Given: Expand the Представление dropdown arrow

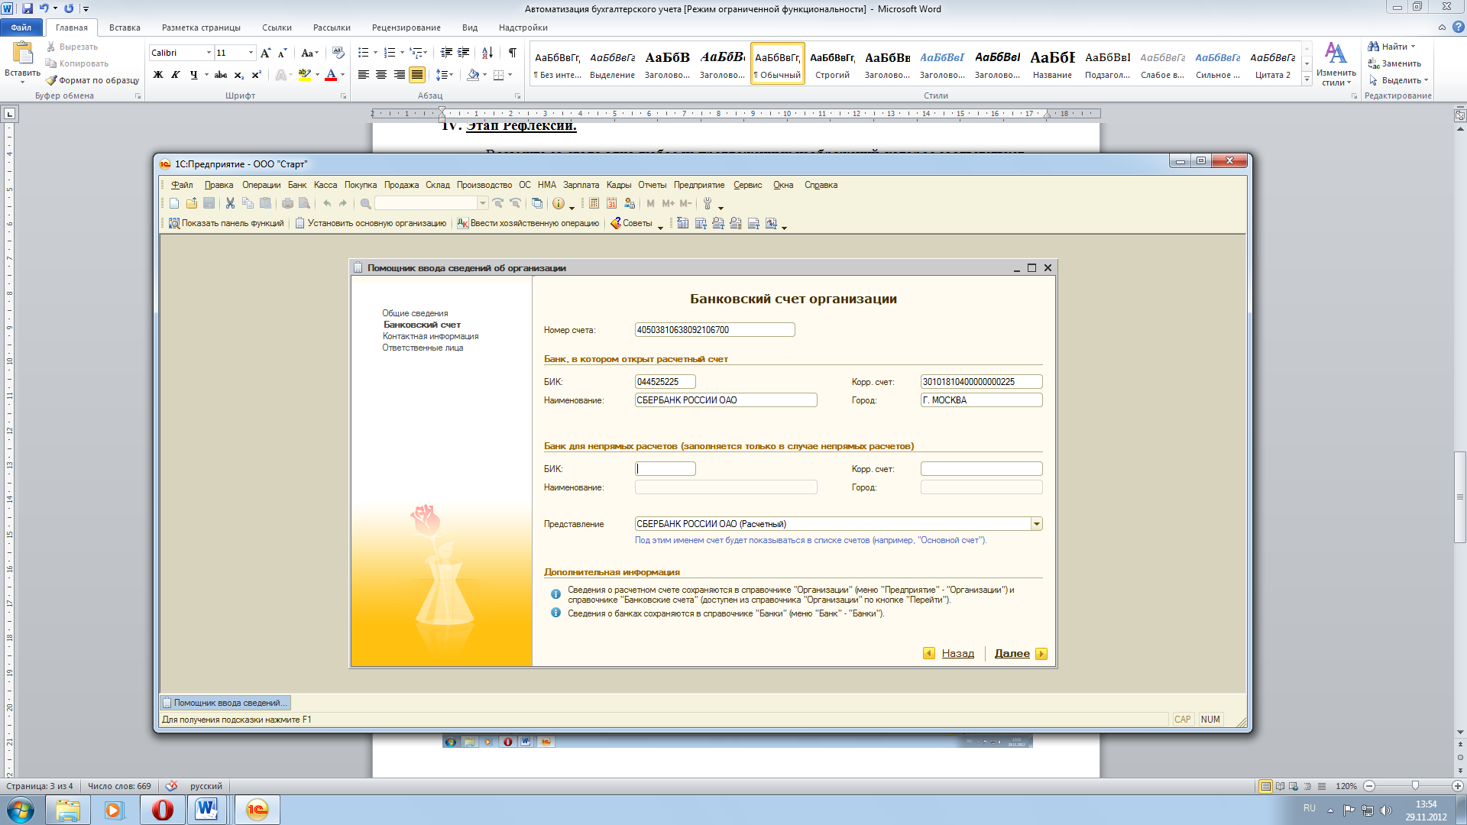Looking at the screenshot, I should point(1037,524).
